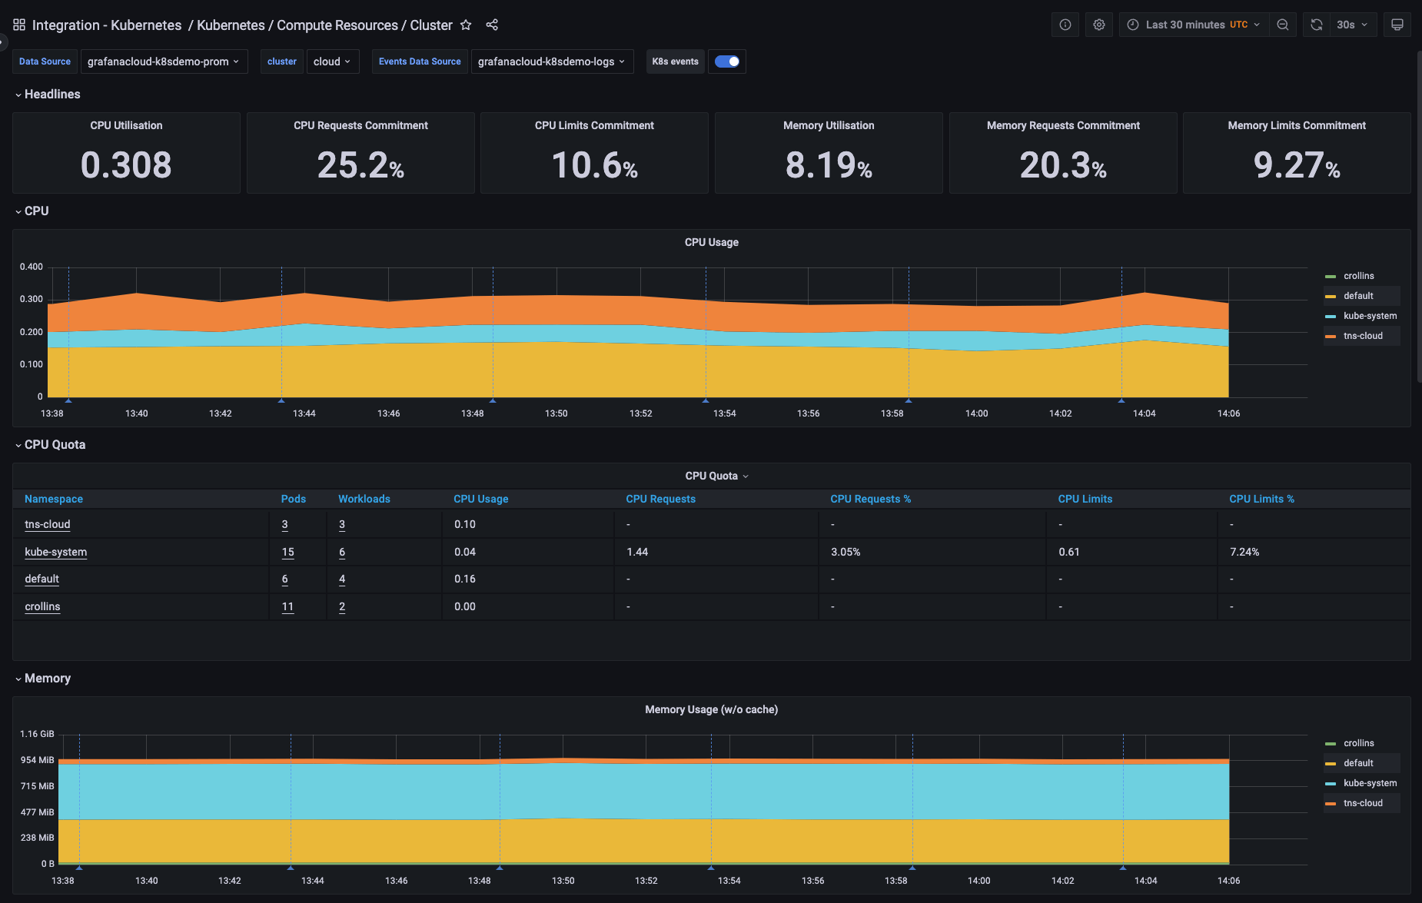The image size is (1422, 903).
Task: Toggle the K8s events switch off
Action: [726, 61]
